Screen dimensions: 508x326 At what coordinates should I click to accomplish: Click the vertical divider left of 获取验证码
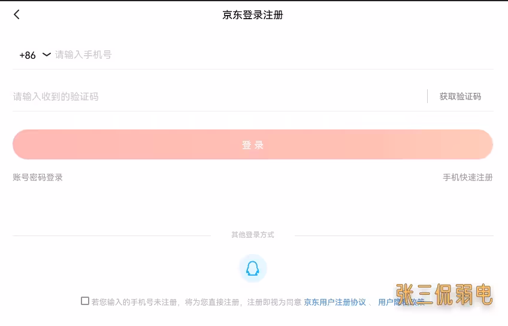[x=427, y=96]
